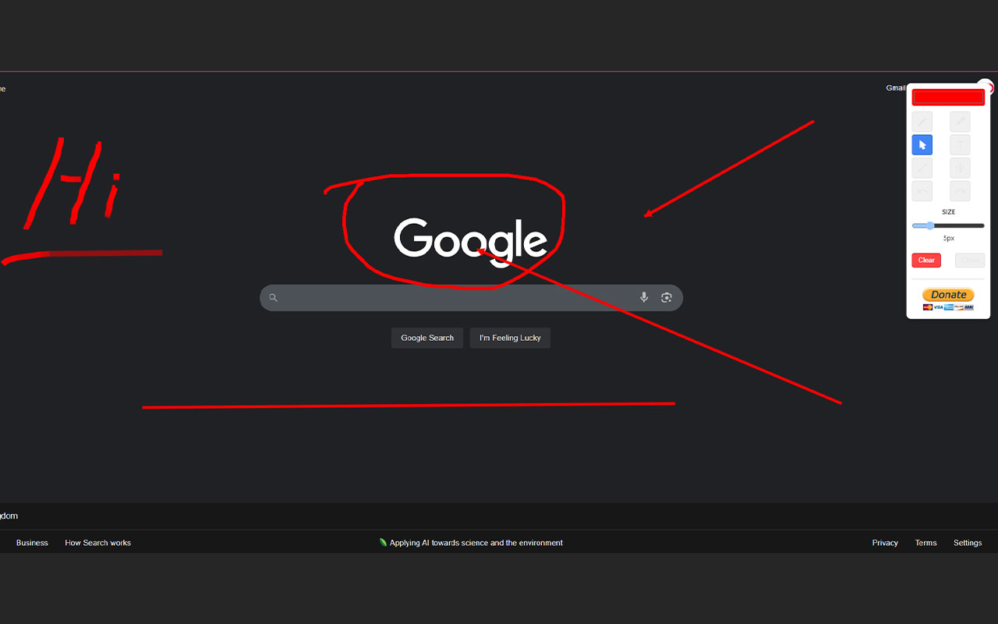Click the I'm Feeling Lucky button
The image size is (998, 624).
[x=510, y=338]
